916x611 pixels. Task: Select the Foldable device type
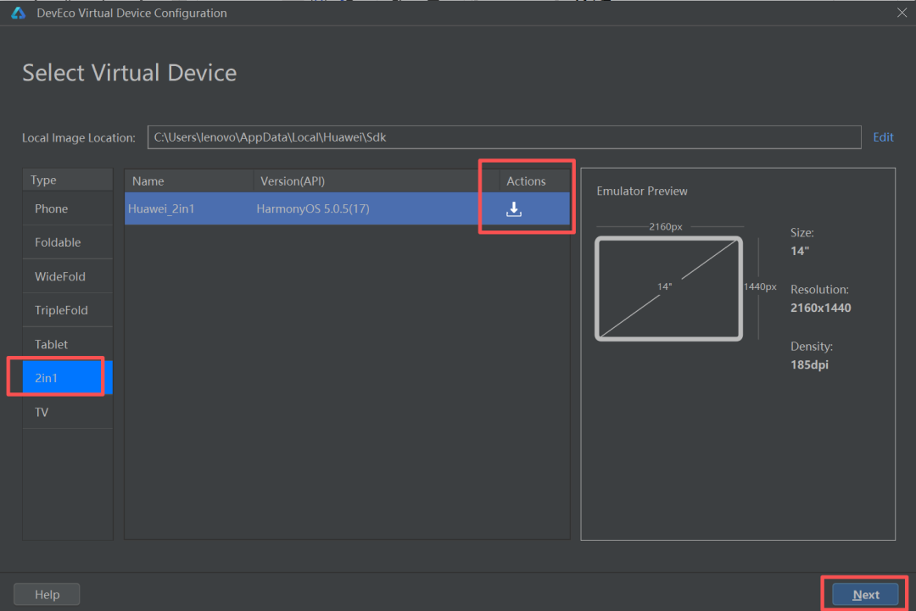[x=68, y=242]
